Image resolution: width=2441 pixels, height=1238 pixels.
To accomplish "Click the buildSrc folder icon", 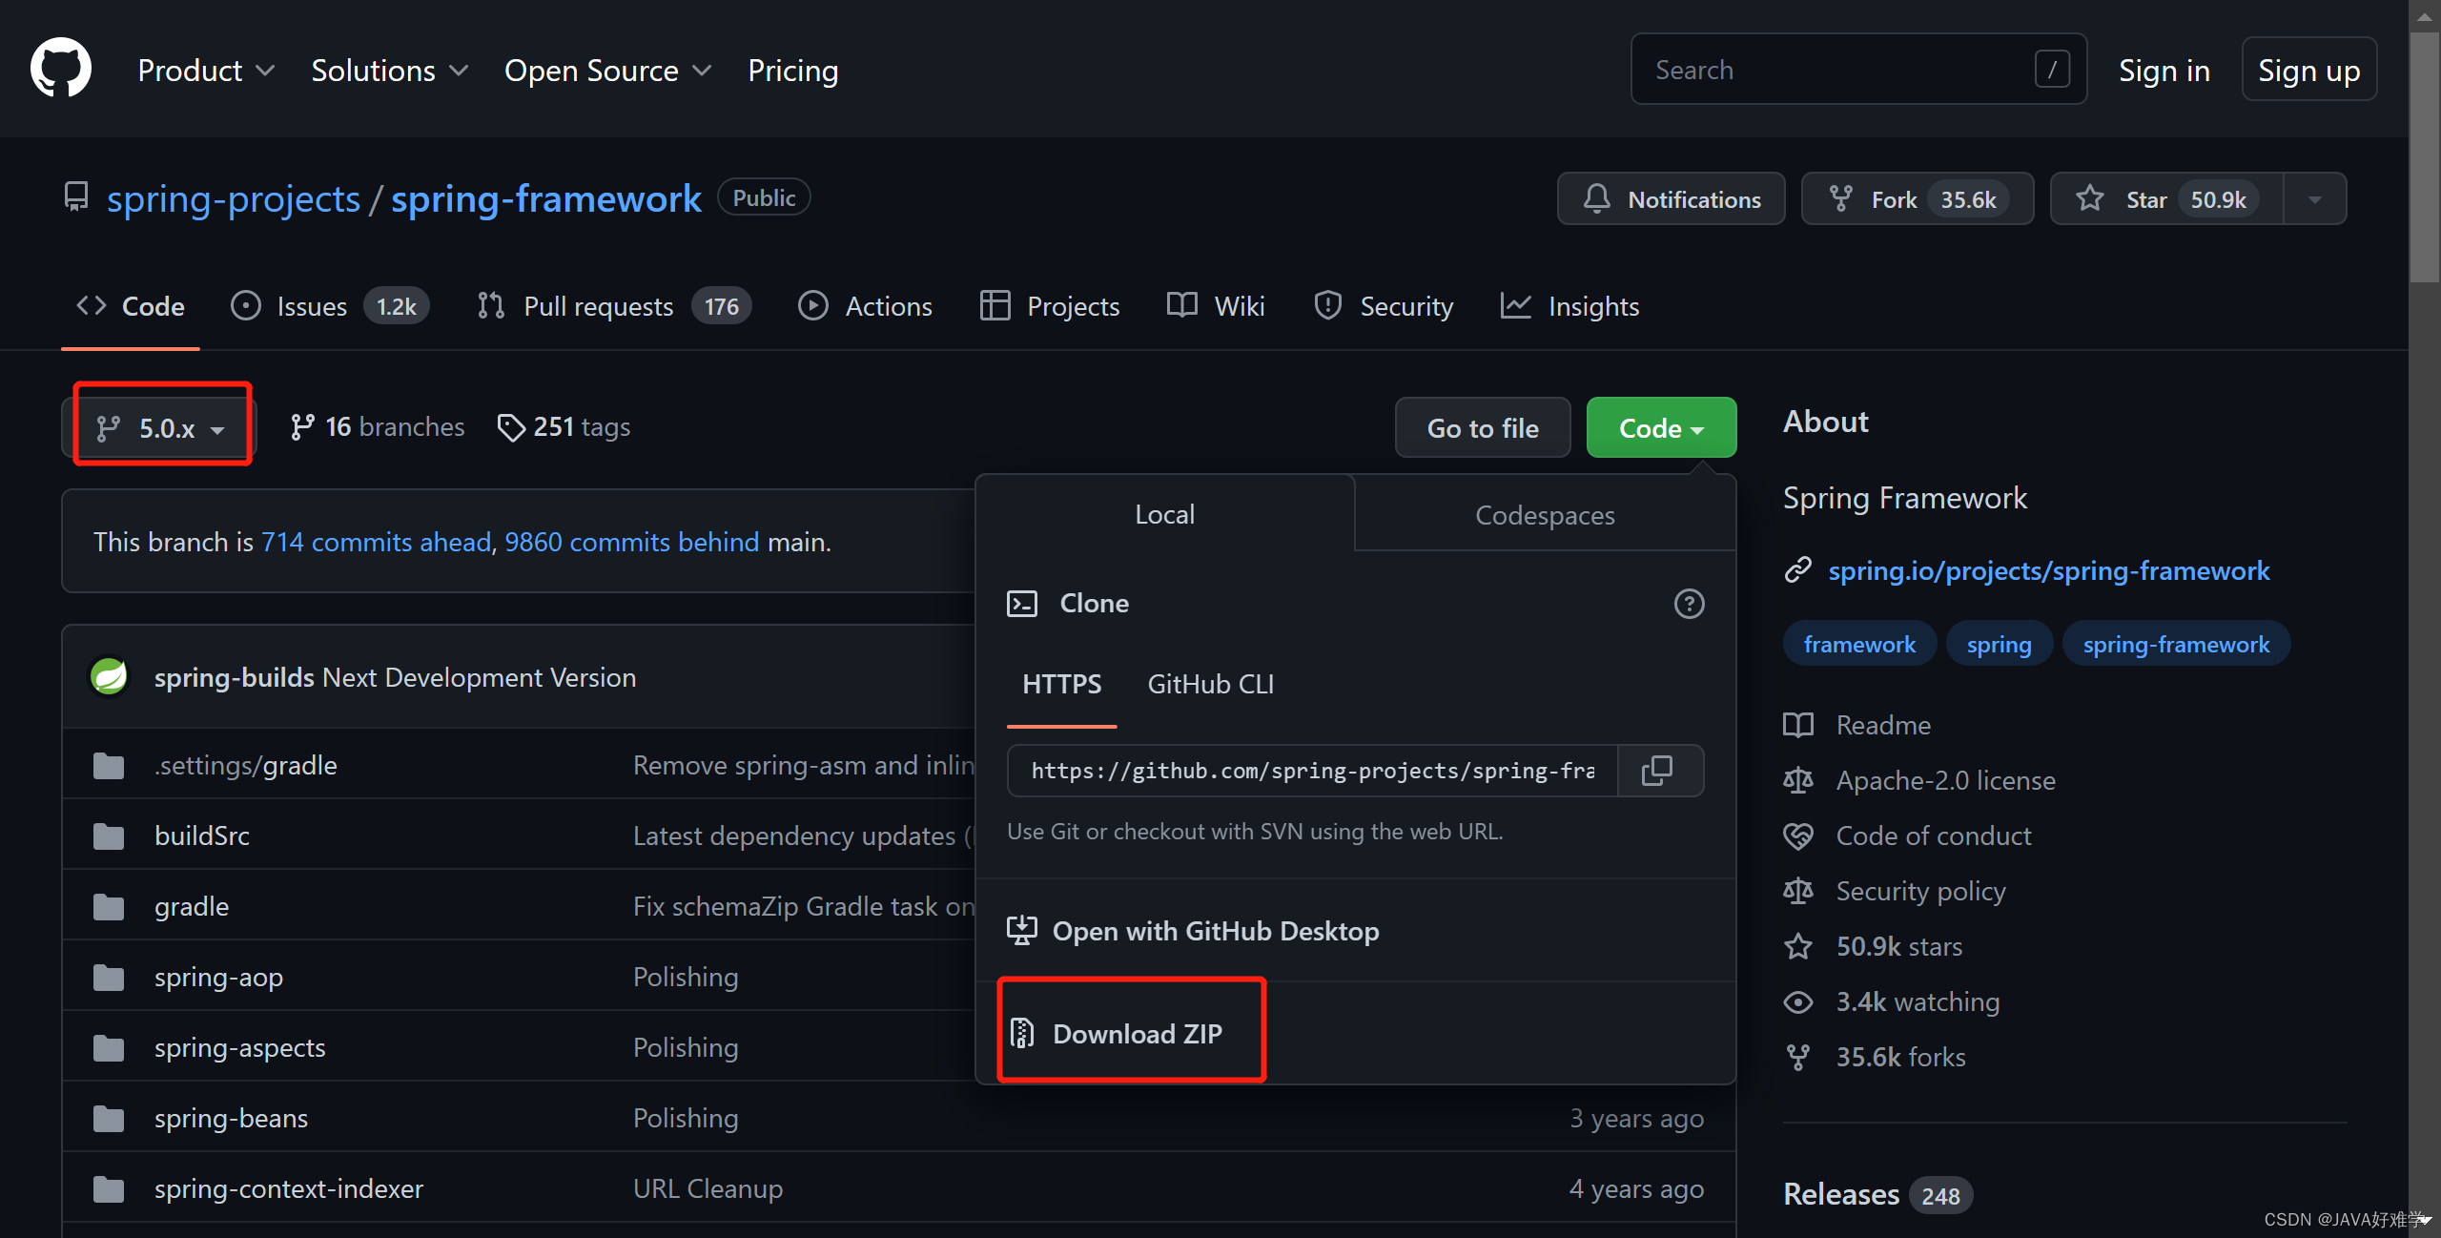I will [x=109, y=836].
